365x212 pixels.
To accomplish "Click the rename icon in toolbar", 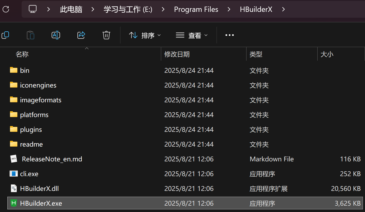I will (x=56, y=35).
